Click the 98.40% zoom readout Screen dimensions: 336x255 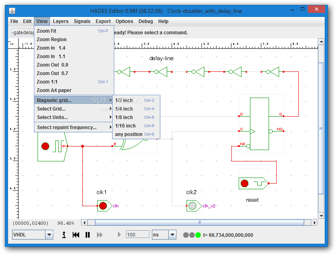[65, 223]
